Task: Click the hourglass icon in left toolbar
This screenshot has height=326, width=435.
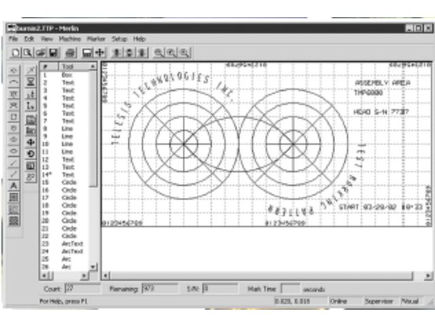Action: (x=31, y=81)
